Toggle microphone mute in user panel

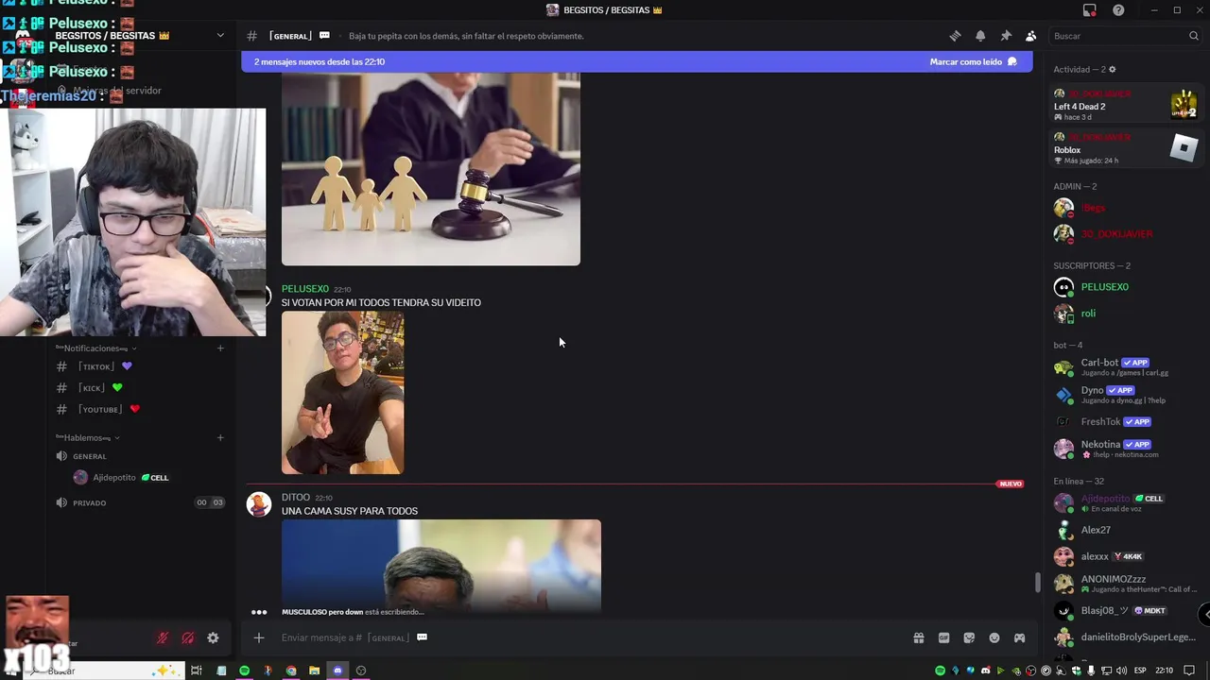click(162, 637)
